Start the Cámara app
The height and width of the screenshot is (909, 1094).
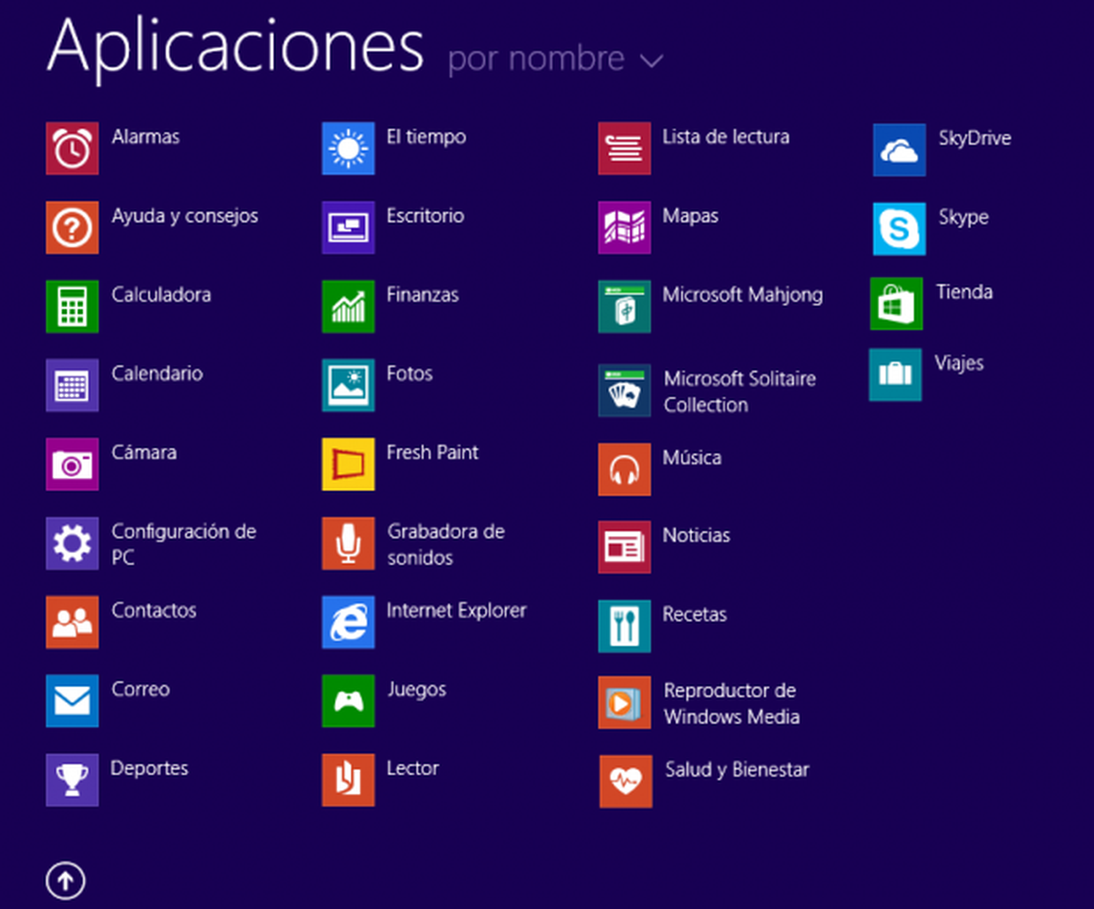click(x=72, y=464)
